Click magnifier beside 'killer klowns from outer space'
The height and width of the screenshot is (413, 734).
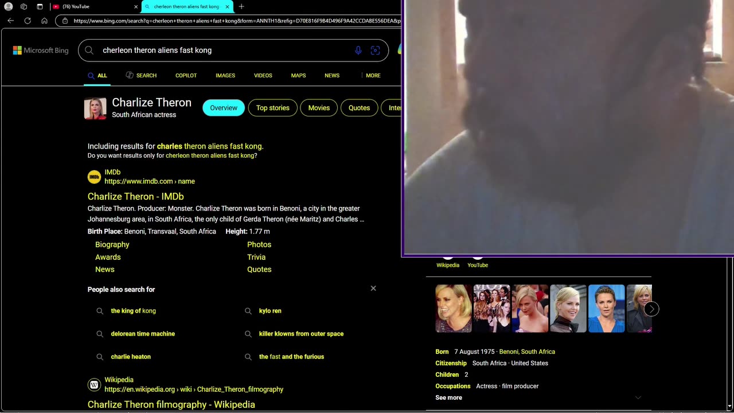[248, 334]
